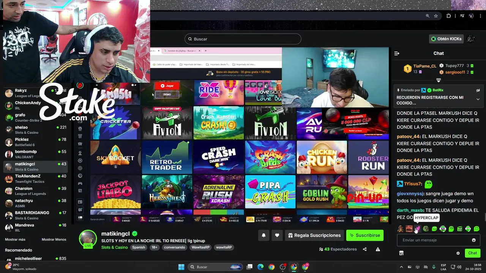Open Charolon channel in sidebar
Image resolution: width=486 pixels, height=273 pixels.
[x=36, y=191]
